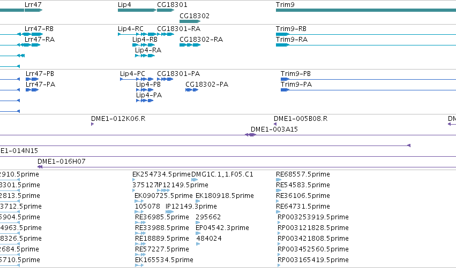
Task: Click the EK180918.5prime EST label
Action: [x=225, y=196]
